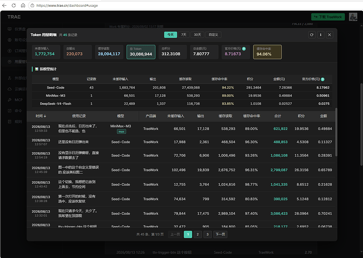Viewport: 363px width, 258px height.
Task: Click the TRAE logo
Action: pyautogui.click(x=14, y=17)
